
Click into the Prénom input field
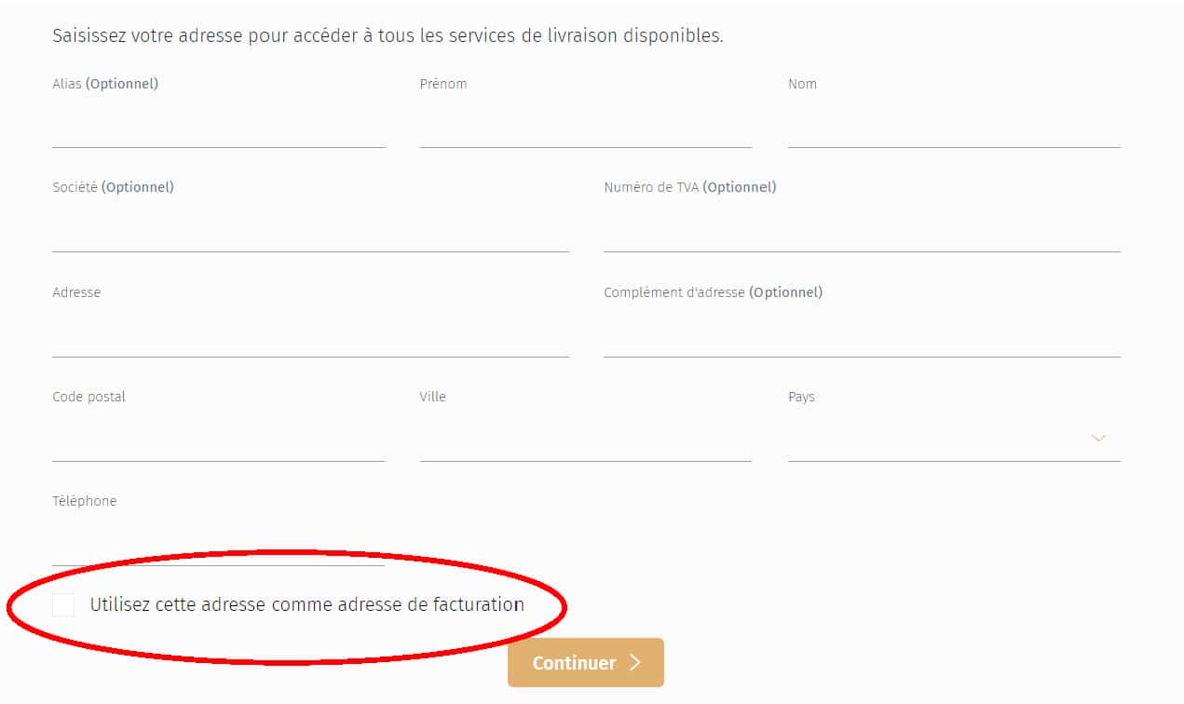pos(585,129)
